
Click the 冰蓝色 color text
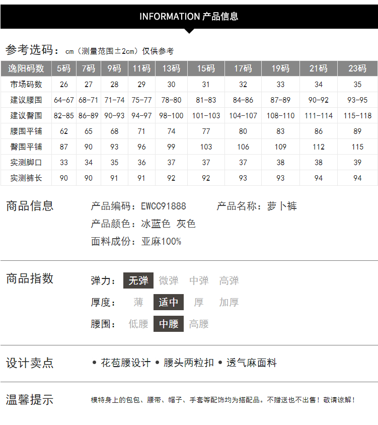156,224
